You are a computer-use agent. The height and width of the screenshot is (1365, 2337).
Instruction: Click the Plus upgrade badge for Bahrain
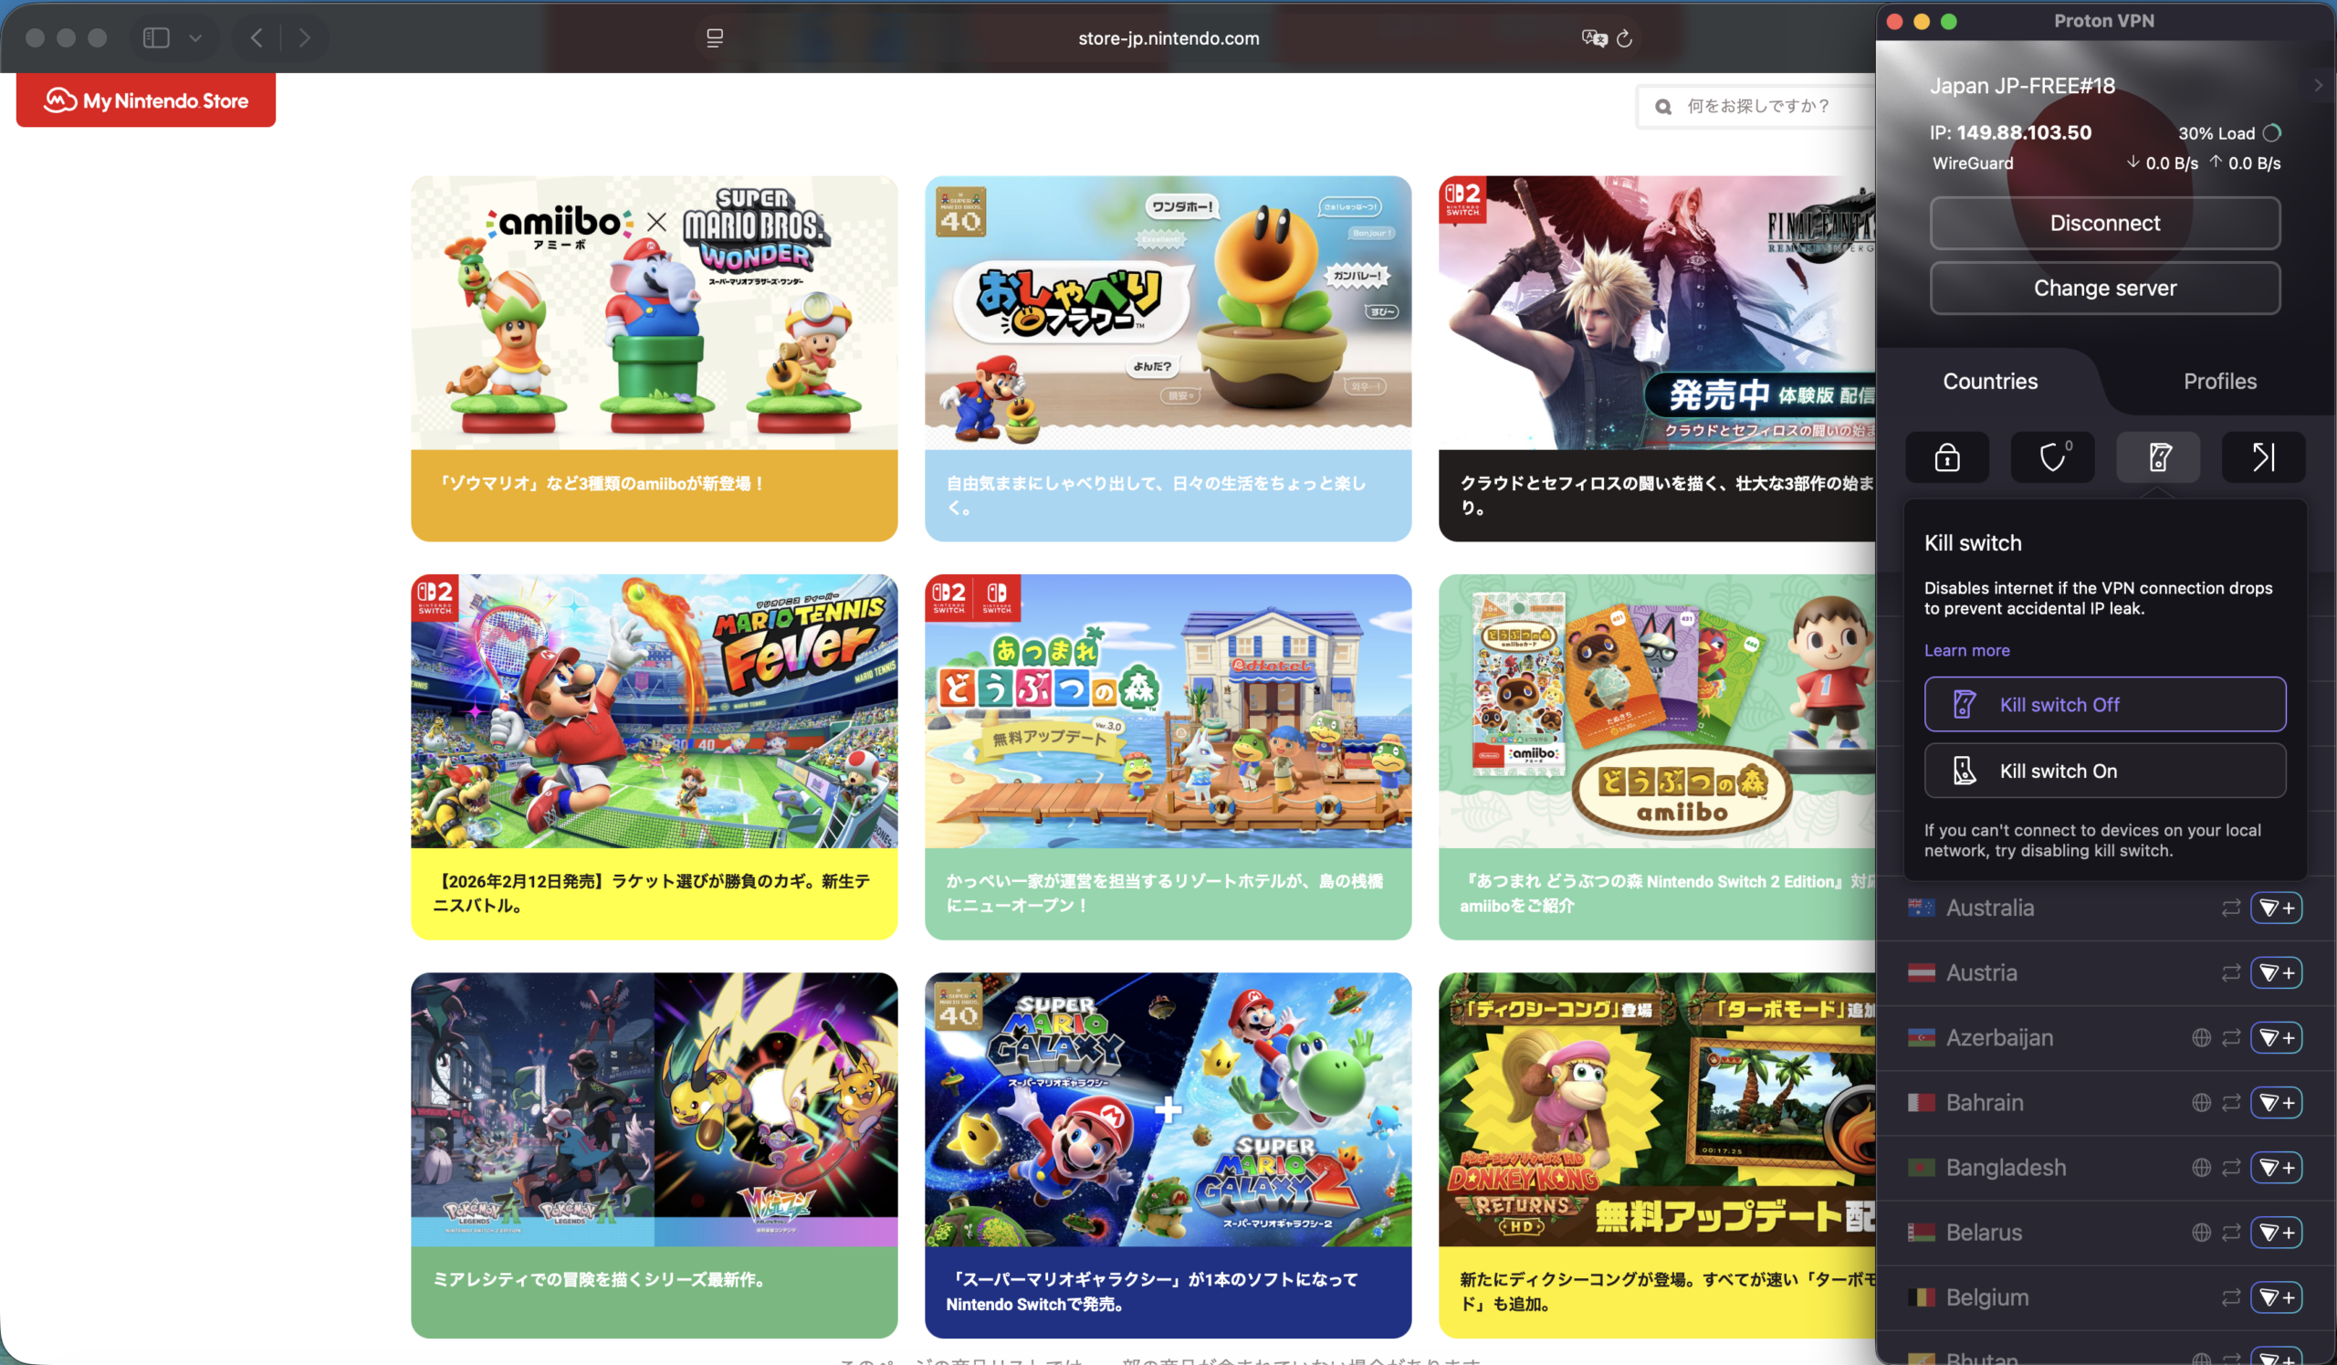(x=2276, y=1103)
